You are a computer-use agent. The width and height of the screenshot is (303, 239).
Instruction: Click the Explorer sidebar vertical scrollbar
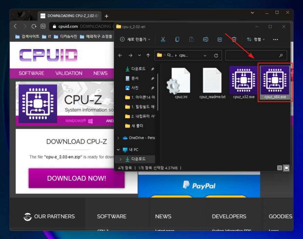coord(158,92)
